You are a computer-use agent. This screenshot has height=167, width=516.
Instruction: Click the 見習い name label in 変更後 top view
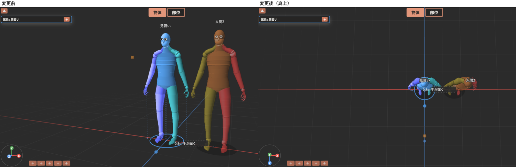pos(425,80)
